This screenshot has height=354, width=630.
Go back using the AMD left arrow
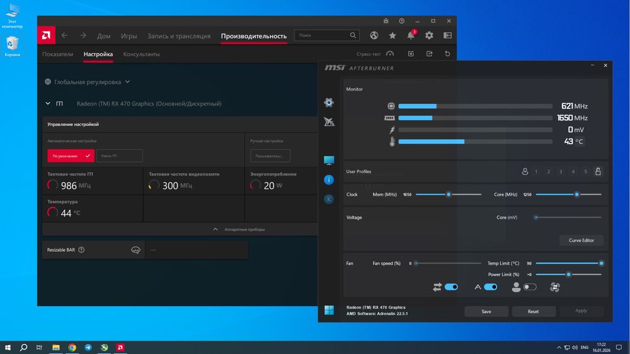(64, 36)
